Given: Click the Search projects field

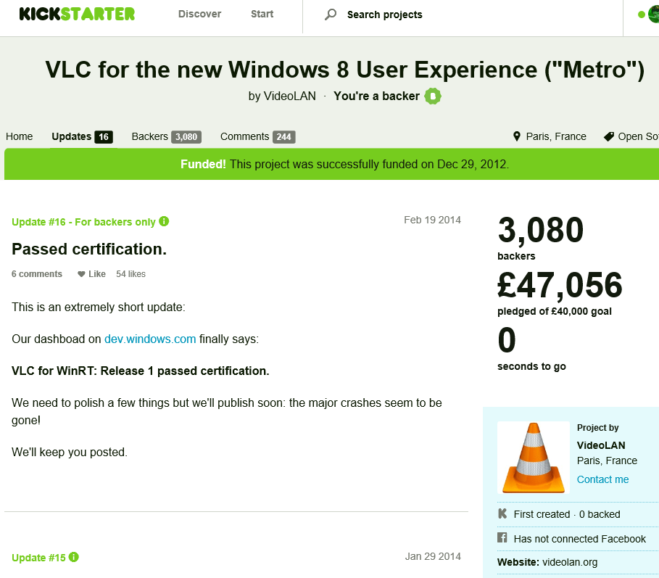Looking at the screenshot, I should pos(435,15).
